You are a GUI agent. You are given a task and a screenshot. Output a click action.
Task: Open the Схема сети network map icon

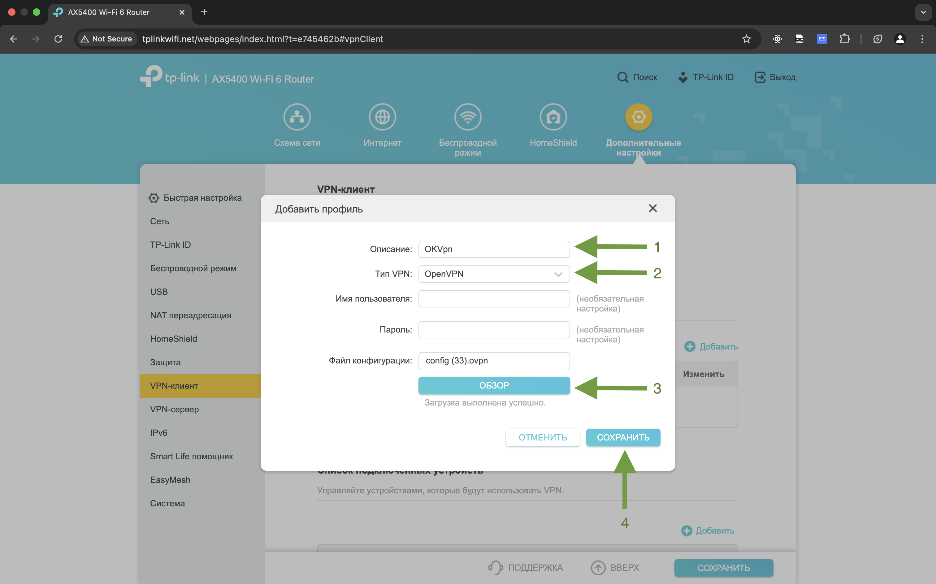click(297, 117)
